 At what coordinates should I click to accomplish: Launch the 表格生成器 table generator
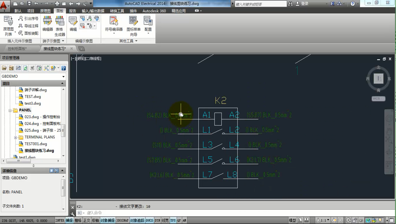[60, 21]
